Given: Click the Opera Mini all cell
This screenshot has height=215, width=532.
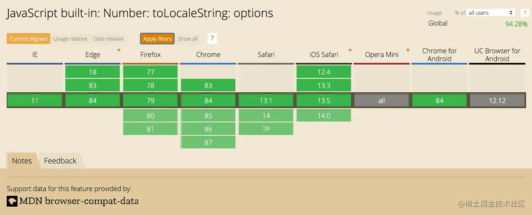Looking at the screenshot, I should click(382, 101).
